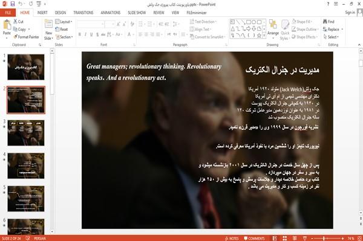The height and width of the screenshot is (241, 363).
Task: Open Text Direction dropdown
Action: [x=203, y=22]
